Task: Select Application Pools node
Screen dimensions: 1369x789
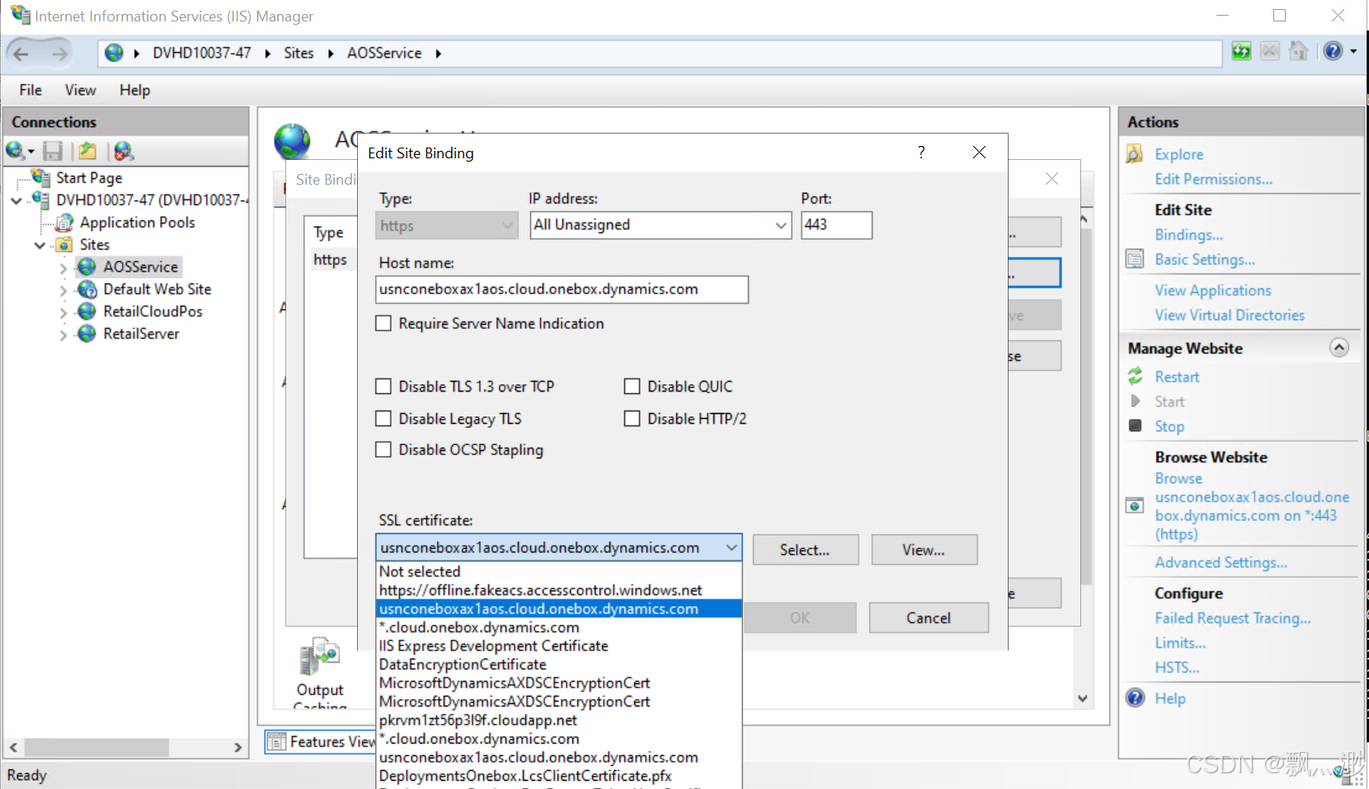Action: point(137,223)
